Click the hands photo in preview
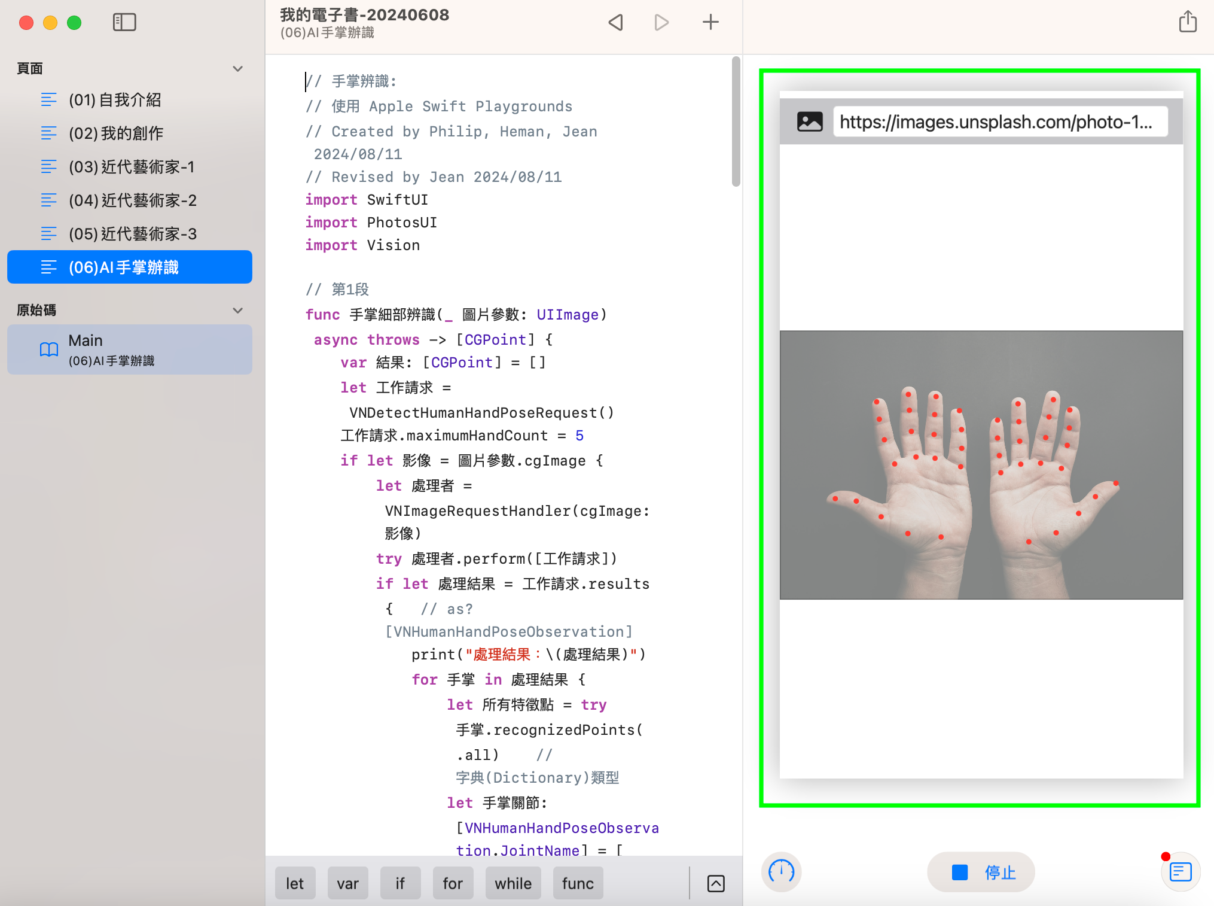The width and height of the screenshot is (1214, 906). [981, 465]
